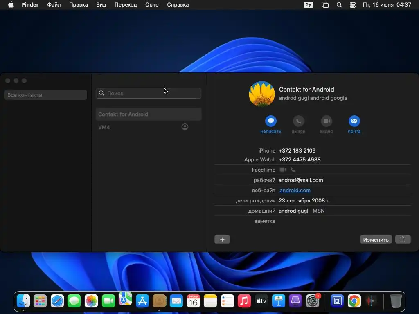Screen dimensions: 419x314
Task: Click the my-card icon beside VM4
Action: click(185, 127)
